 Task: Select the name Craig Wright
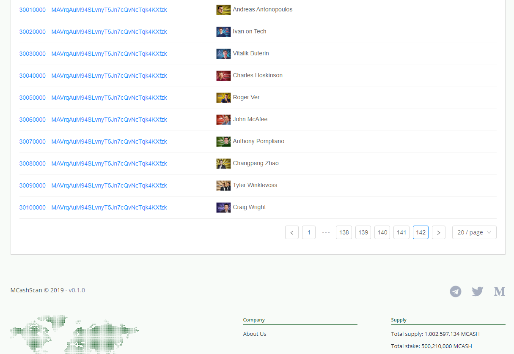click(x=250, y=207)
